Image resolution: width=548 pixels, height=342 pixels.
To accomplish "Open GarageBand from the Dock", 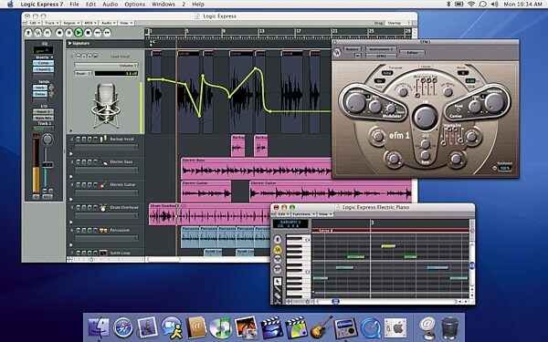I will [x=321, y=327].
